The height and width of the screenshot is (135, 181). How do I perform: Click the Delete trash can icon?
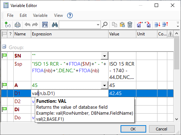[130, 25]
